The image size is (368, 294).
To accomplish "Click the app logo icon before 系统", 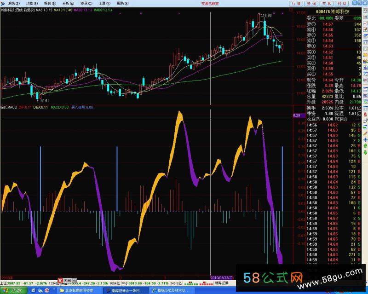I will point(3,4).
